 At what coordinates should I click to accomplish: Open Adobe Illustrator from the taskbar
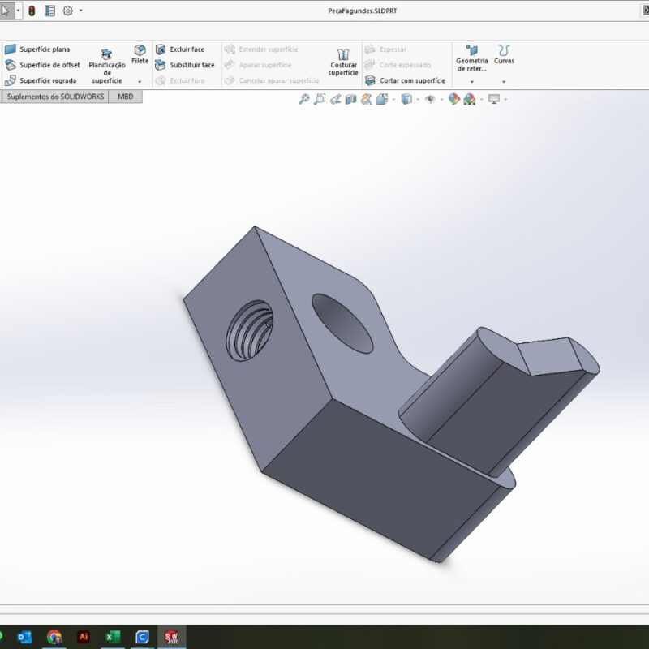pos(84,637)
